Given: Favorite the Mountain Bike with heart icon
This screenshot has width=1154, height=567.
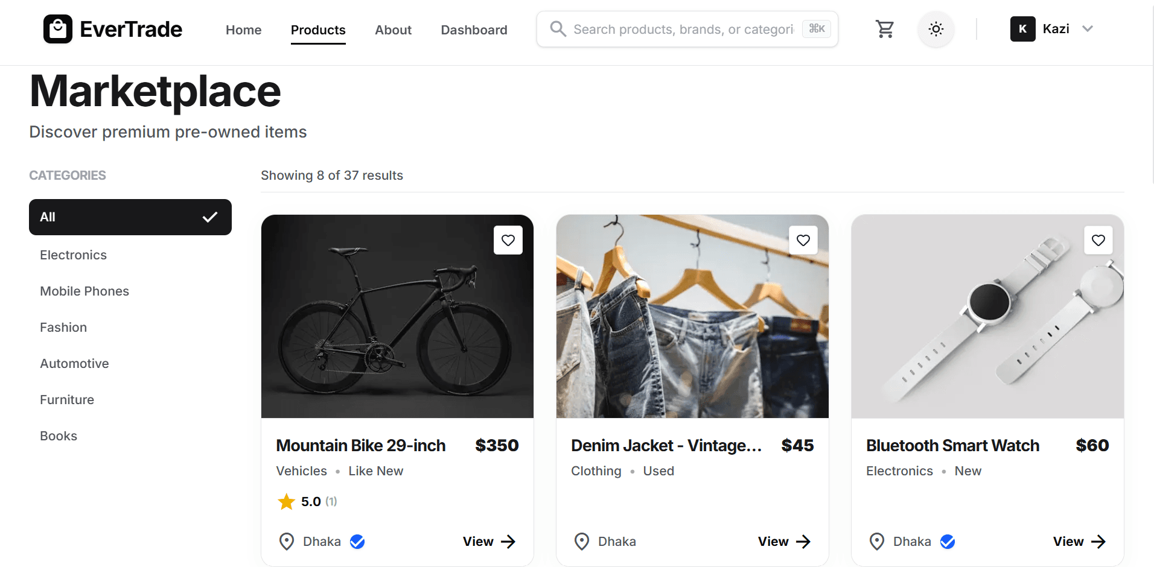Looking at the screenshot, I should pyautogui.click(x=508, y=240).
